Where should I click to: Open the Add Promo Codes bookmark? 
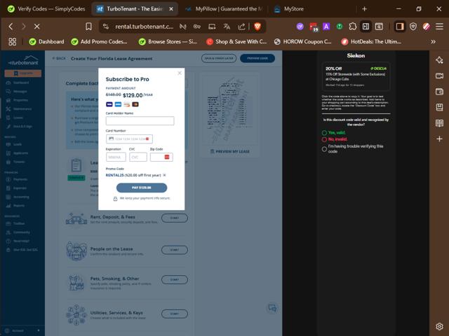click(99, 42)
